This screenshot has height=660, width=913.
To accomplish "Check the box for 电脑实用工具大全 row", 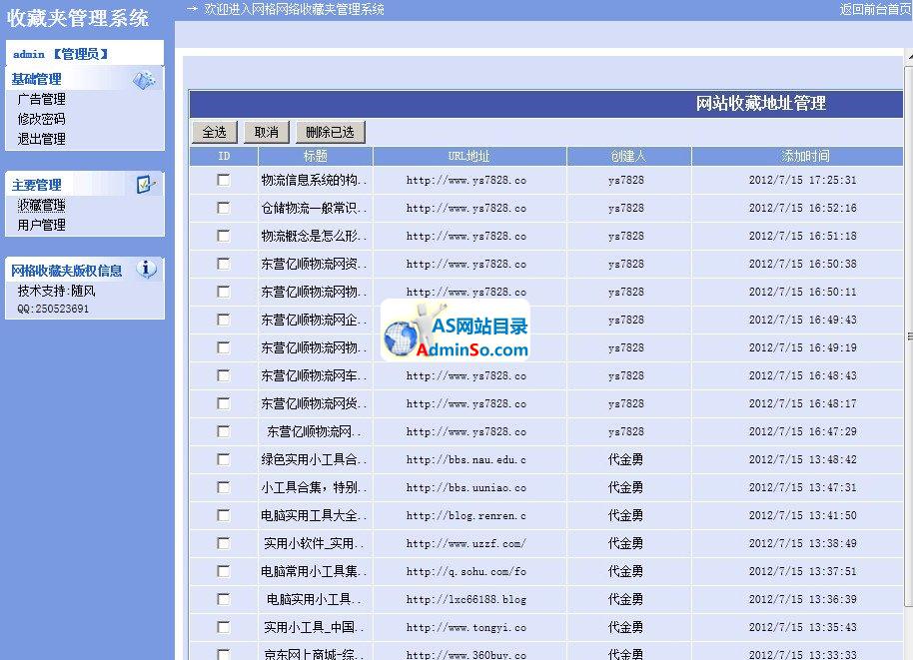I will pos(224,515).
